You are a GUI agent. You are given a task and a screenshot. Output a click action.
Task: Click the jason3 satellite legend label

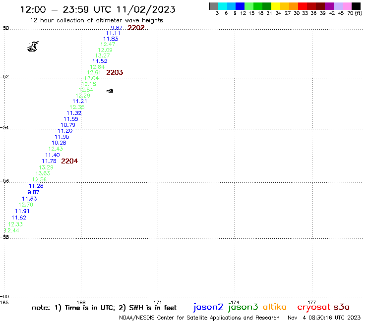pos(243,307)
